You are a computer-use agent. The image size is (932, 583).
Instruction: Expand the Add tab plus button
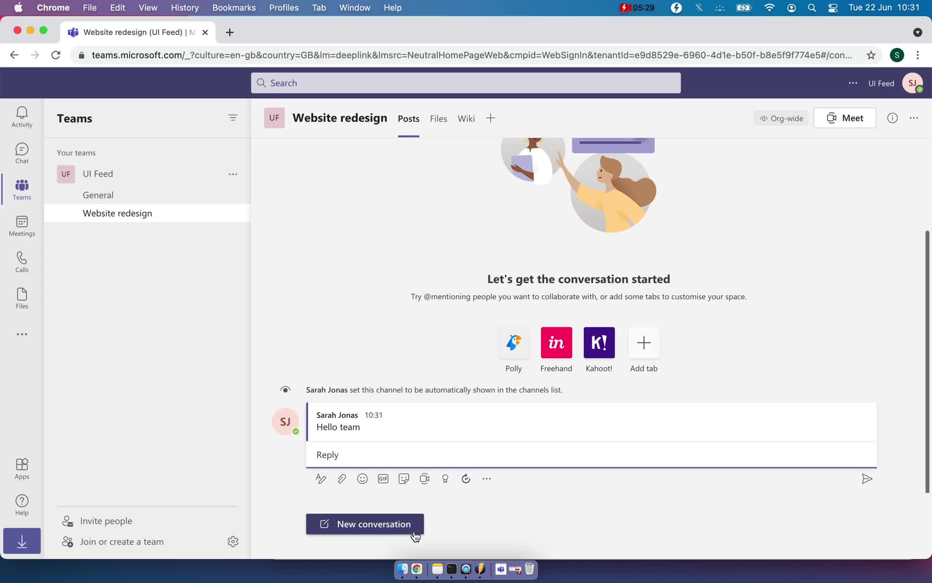point(642,343)
